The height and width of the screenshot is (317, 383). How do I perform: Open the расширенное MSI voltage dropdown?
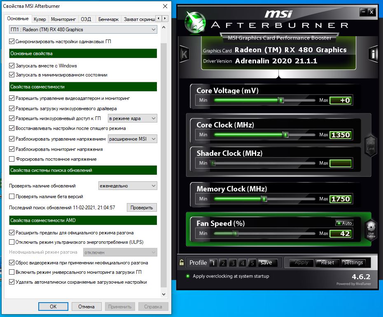[x=132, y=139]
